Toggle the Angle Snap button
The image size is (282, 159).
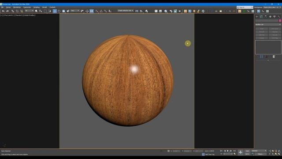tap(101, 11)
